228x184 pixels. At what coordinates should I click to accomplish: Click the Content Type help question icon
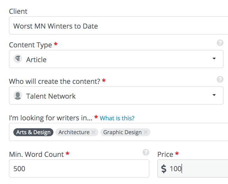(220, 43)
